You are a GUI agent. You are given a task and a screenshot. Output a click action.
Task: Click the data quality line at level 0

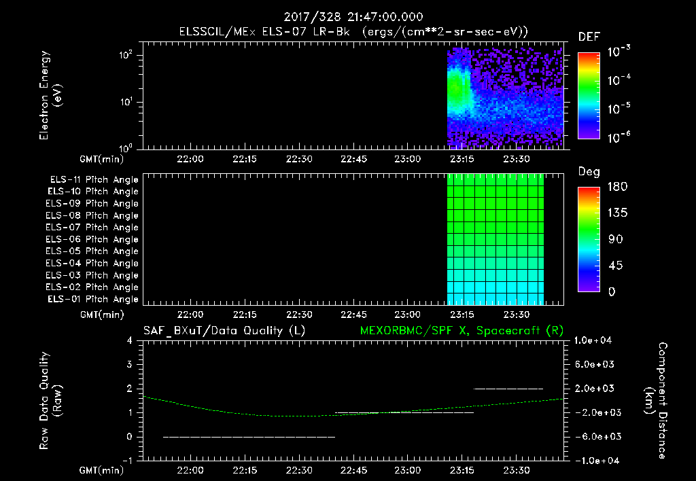pyautogui.click(x=249, y=437)
